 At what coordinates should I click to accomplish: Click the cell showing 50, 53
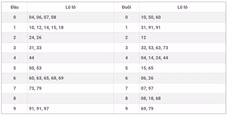pyautogui.click(x=35, y=68)
